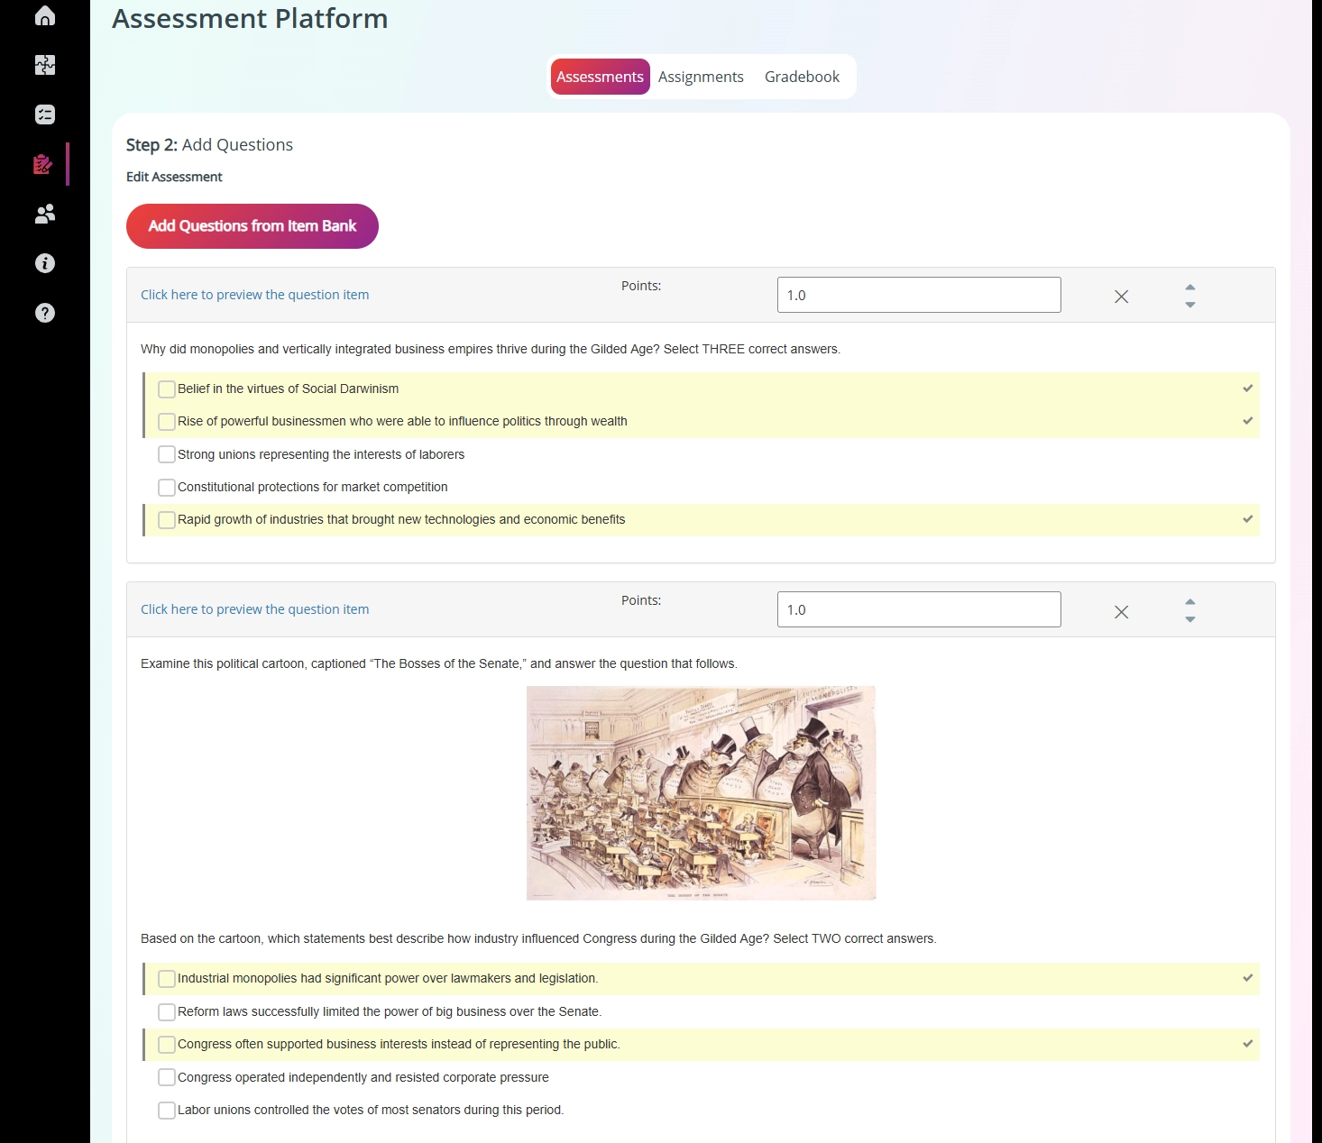Viewport: 1322px width, 1143px height.
Task: Remove the political cartoon question with X
Action: [1121, 612]
